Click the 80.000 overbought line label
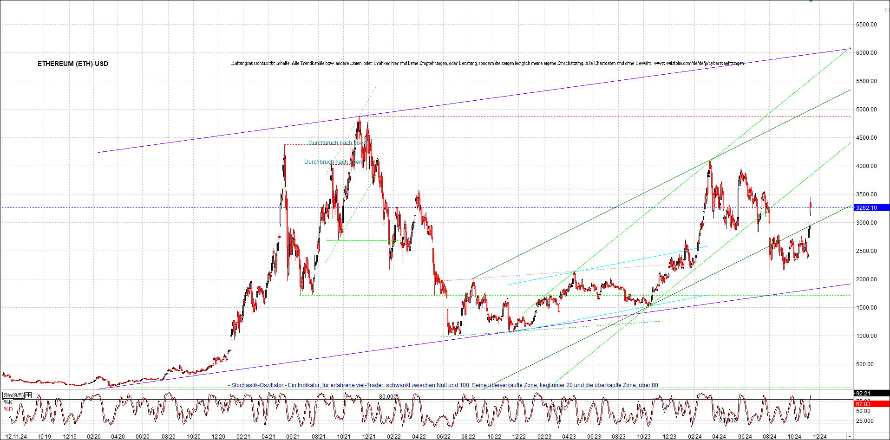The width and height of the screenshot is (890, 440). [388, 397]
